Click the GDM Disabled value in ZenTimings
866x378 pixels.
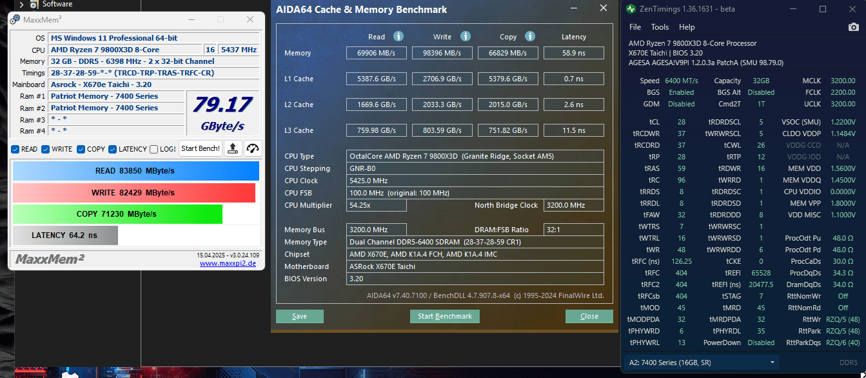pyautogui.click(x=682, y=104)
